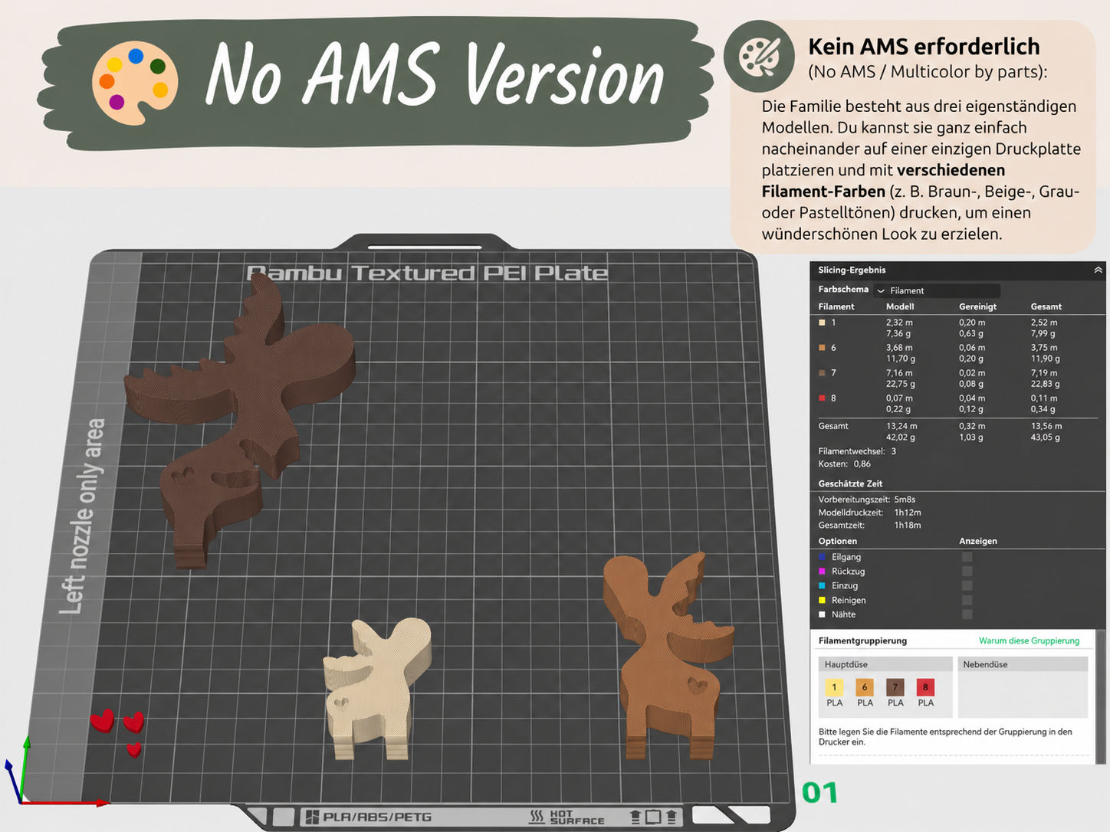Click the 'Vorbereitungszeit: 5m8s' row
Screen dimensions: 1110x832
click(x=867, y=500)
